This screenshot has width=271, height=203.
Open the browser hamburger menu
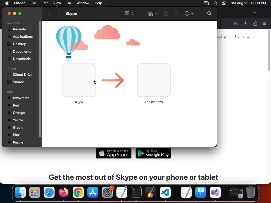tap(265, 24)
